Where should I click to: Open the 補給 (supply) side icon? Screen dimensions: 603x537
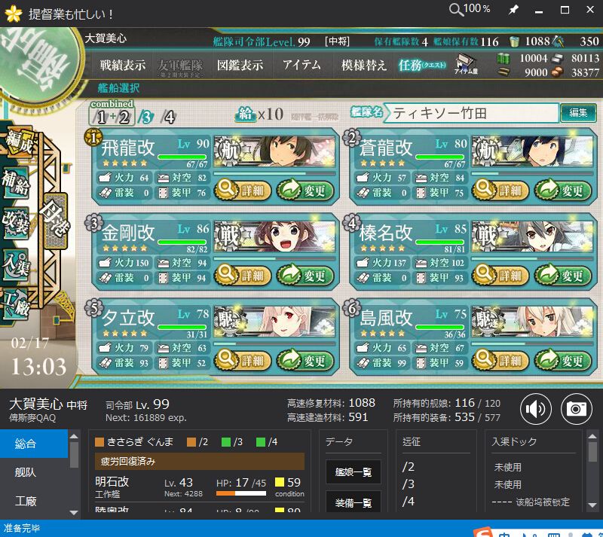[x=15, y=183]
